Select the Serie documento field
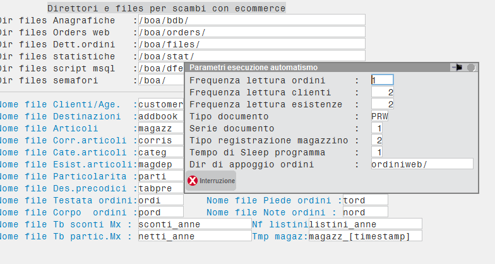Screen dimensions: 495x264 pyautogui.click(x=376, y=128)
